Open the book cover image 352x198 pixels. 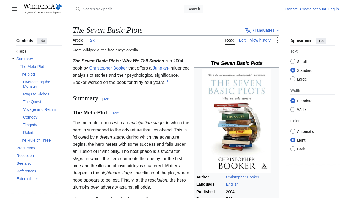click(237, 121)
